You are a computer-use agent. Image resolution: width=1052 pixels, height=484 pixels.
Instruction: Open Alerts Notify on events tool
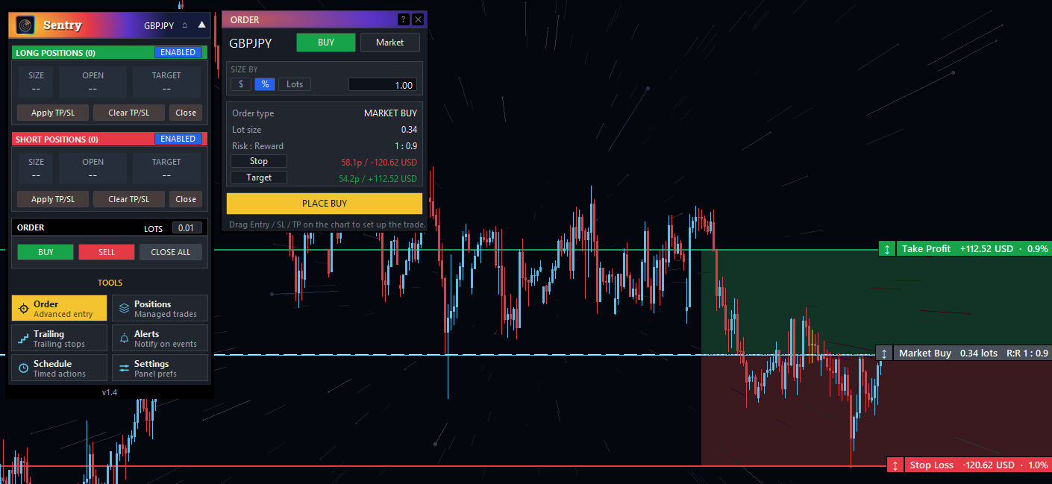[x=160, y=338]
